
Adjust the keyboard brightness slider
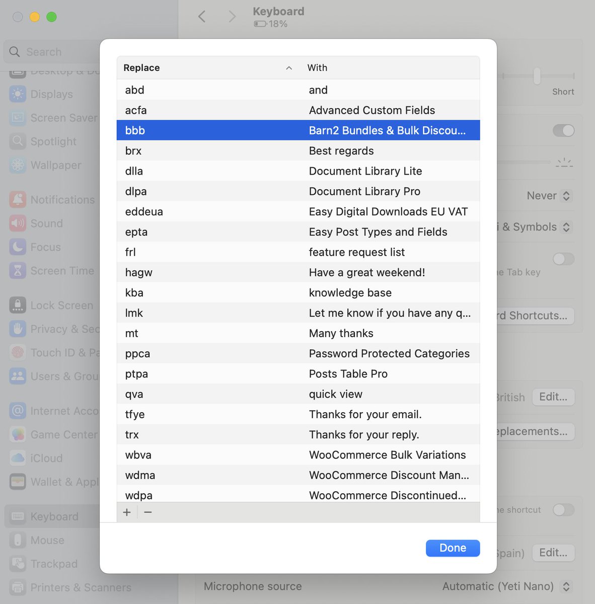[x=524, y=162]
